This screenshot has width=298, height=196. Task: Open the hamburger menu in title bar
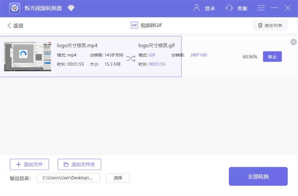point(261,8)
